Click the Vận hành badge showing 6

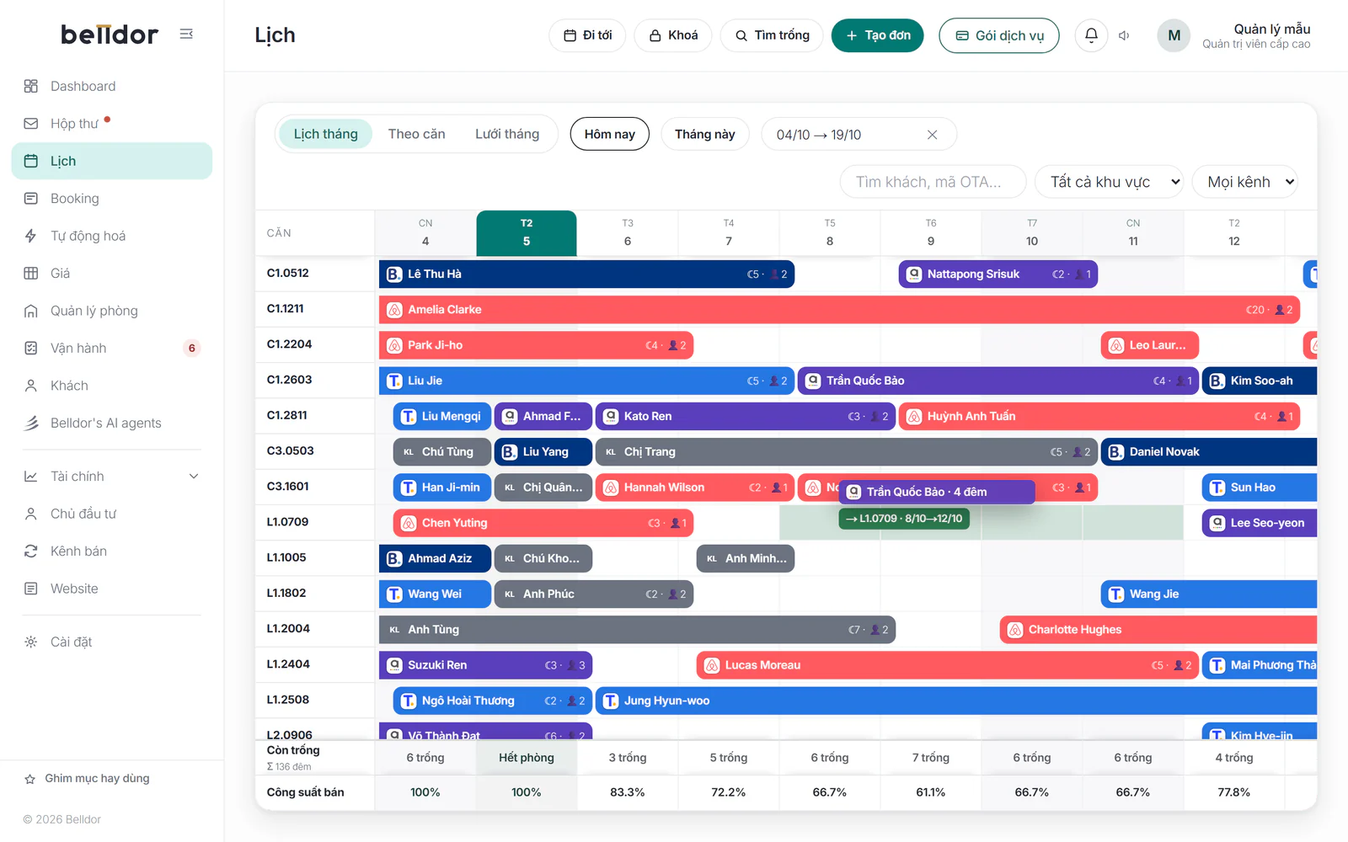tap(192, 348)
